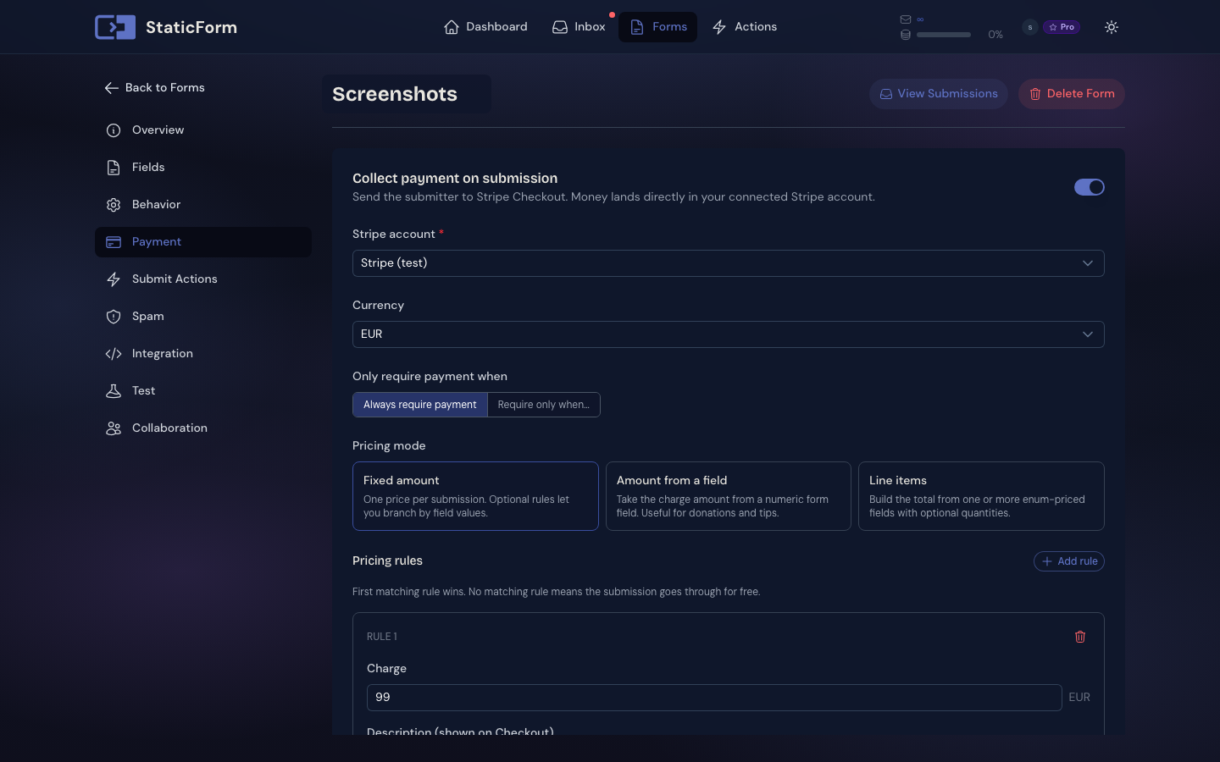1220x762 pixels.
Task: Click the Behavior gear icon
Action: [x=114, y=205]
